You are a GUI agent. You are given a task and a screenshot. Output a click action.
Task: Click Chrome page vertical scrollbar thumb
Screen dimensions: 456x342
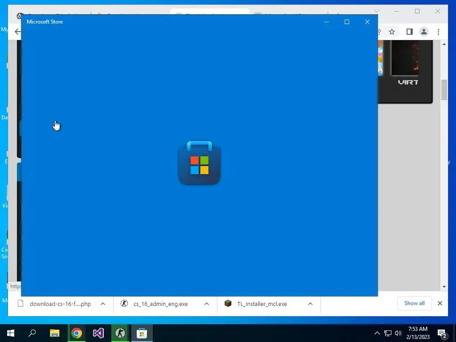pyautogui.click(x=444, y=90)
